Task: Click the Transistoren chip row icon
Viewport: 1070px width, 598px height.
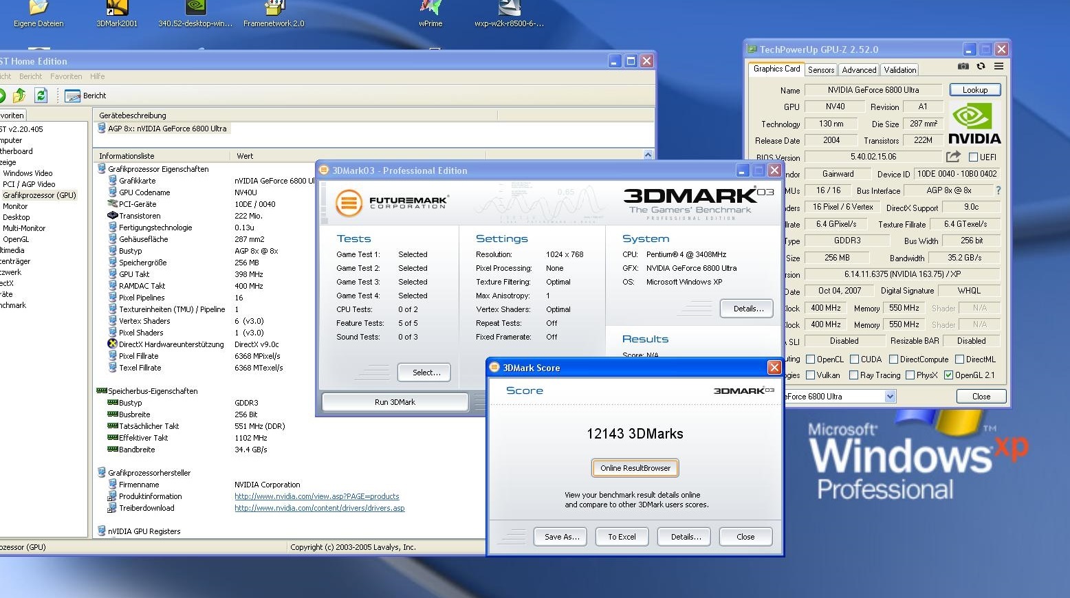Action: (113, 215)
